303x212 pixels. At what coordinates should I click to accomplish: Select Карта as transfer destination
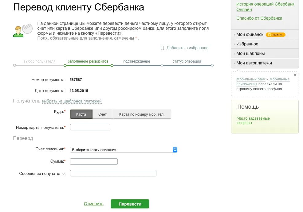(81, 114)
